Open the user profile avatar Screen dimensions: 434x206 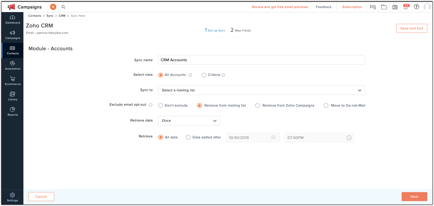point(427,7)
